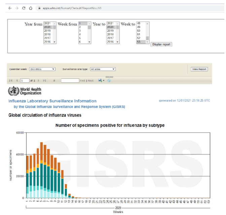Select 2018 in the Year to list

click(110, 34)
